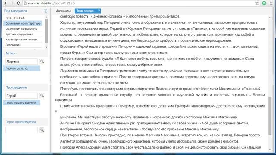Choose Краткие содержания category

[23, 34]
